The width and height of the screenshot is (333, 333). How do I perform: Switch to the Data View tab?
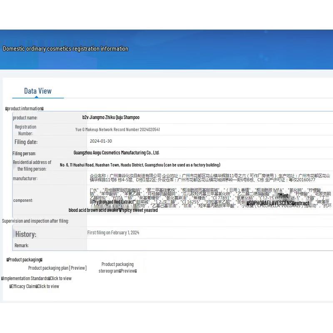point(38,91)
